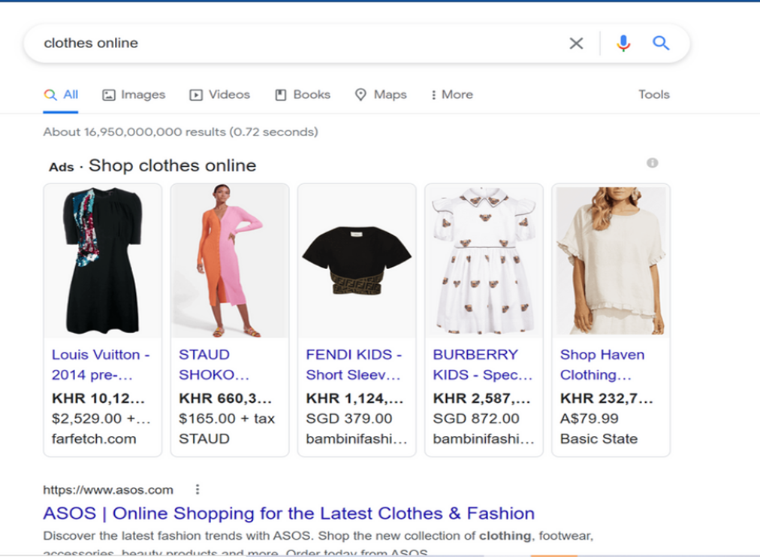Select the All results tab

click(x=62, y=95)
